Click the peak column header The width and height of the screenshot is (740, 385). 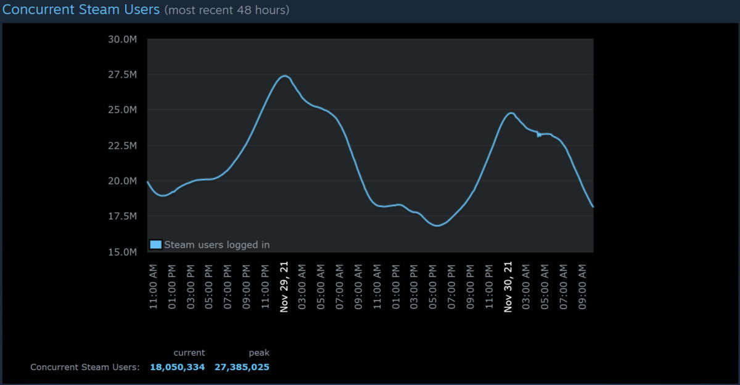pos(259,353)
